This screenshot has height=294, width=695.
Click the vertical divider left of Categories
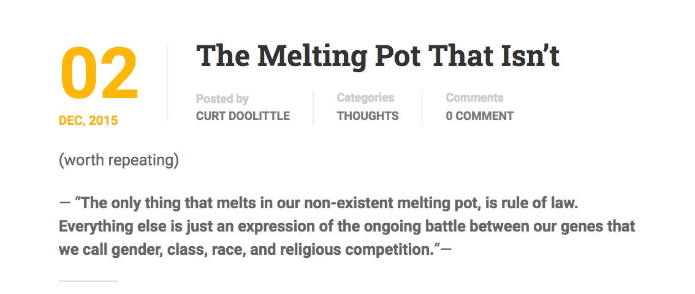pos(313,107)
